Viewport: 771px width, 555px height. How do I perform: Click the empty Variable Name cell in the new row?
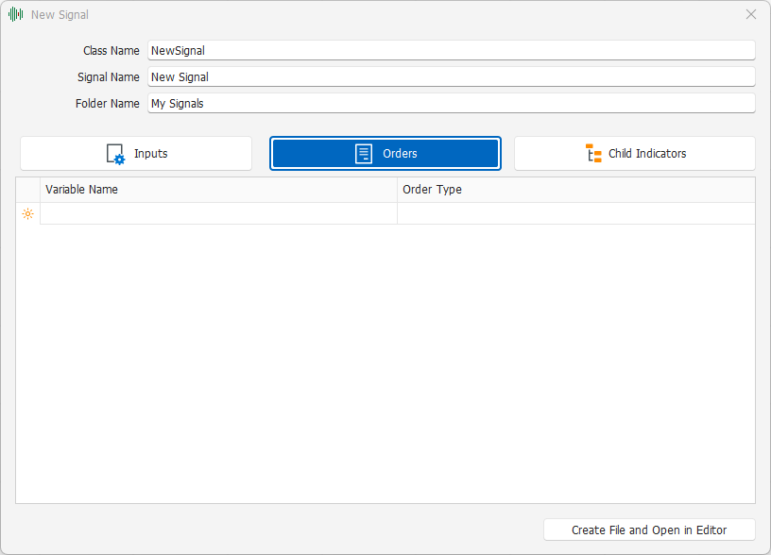click(219, 213)
